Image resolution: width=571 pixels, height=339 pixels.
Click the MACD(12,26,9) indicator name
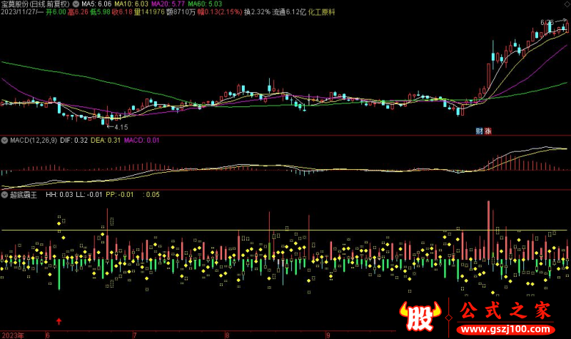pyautogui.click(x=34, y=140)
